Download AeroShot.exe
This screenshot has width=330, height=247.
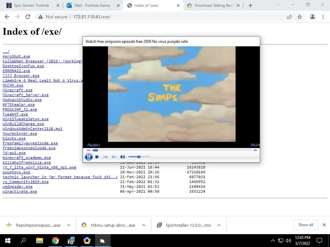click(x=16, y=56)
